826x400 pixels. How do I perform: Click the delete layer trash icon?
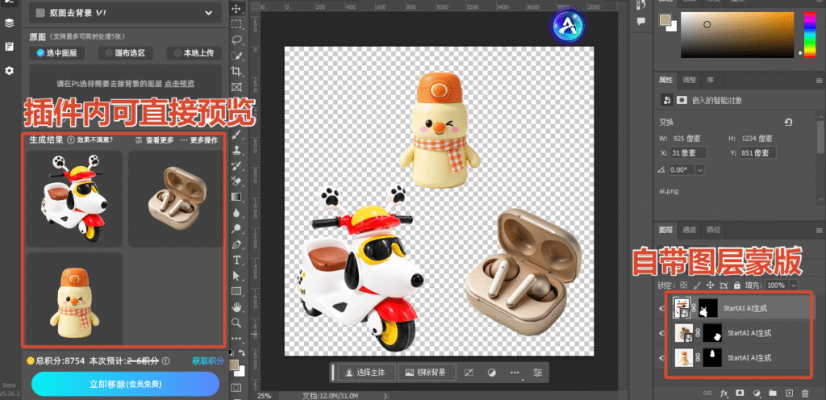[805, 393]
